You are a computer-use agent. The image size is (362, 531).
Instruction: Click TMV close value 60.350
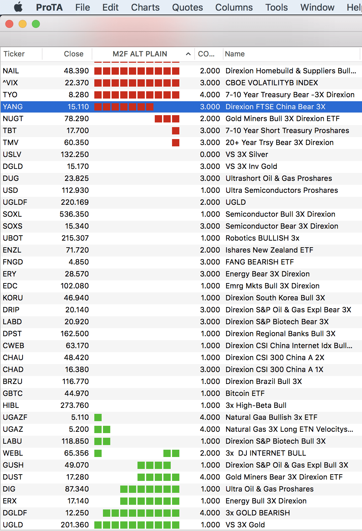(x=76, y=142)
